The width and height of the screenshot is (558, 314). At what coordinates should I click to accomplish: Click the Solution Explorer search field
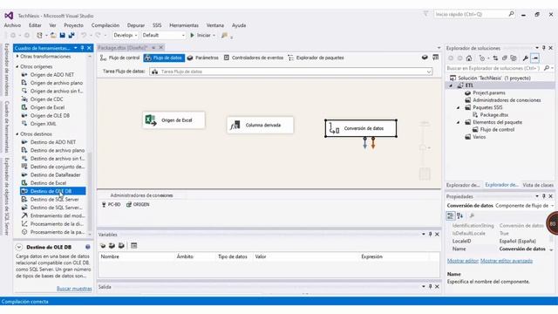(494, 68)
